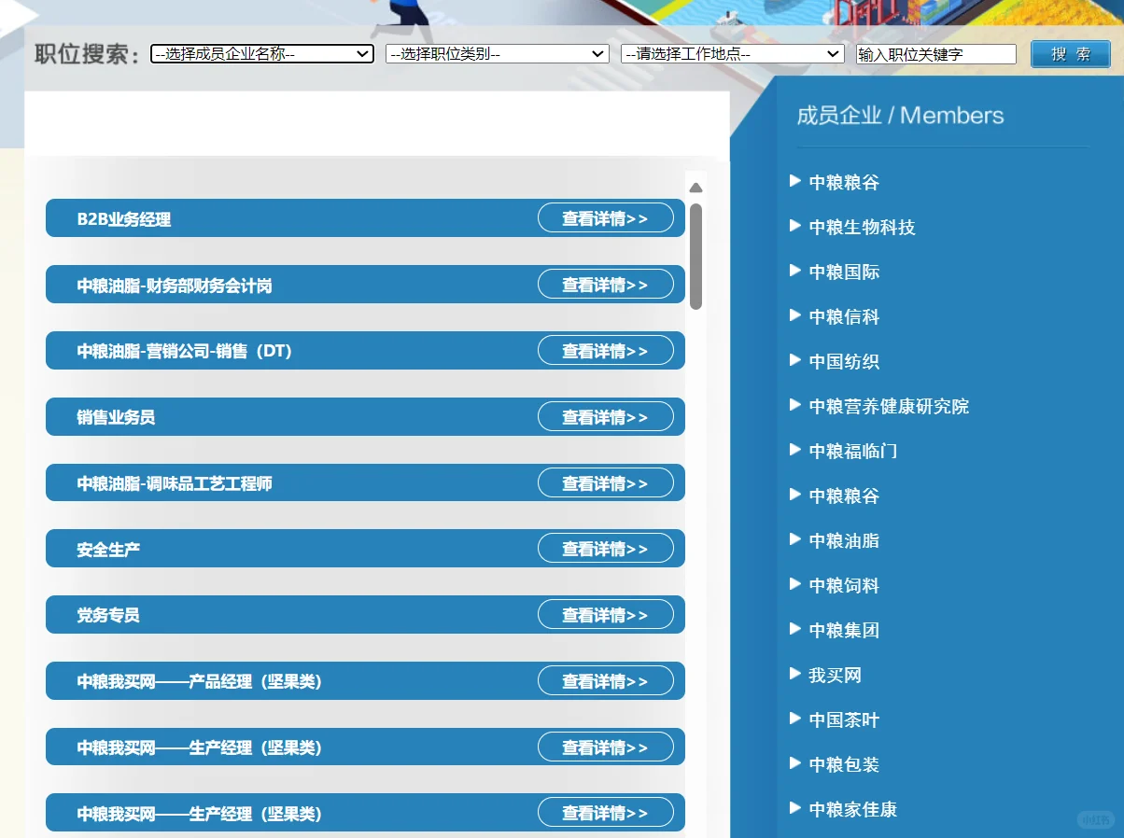Click the job list scrollbar up arrow
Viewport: 1124px width, 838px height.
click(x=695, y=188)
